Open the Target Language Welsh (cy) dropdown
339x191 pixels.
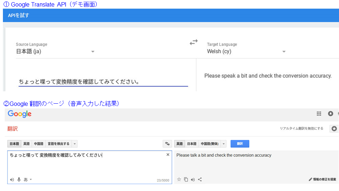coord(246,52)
